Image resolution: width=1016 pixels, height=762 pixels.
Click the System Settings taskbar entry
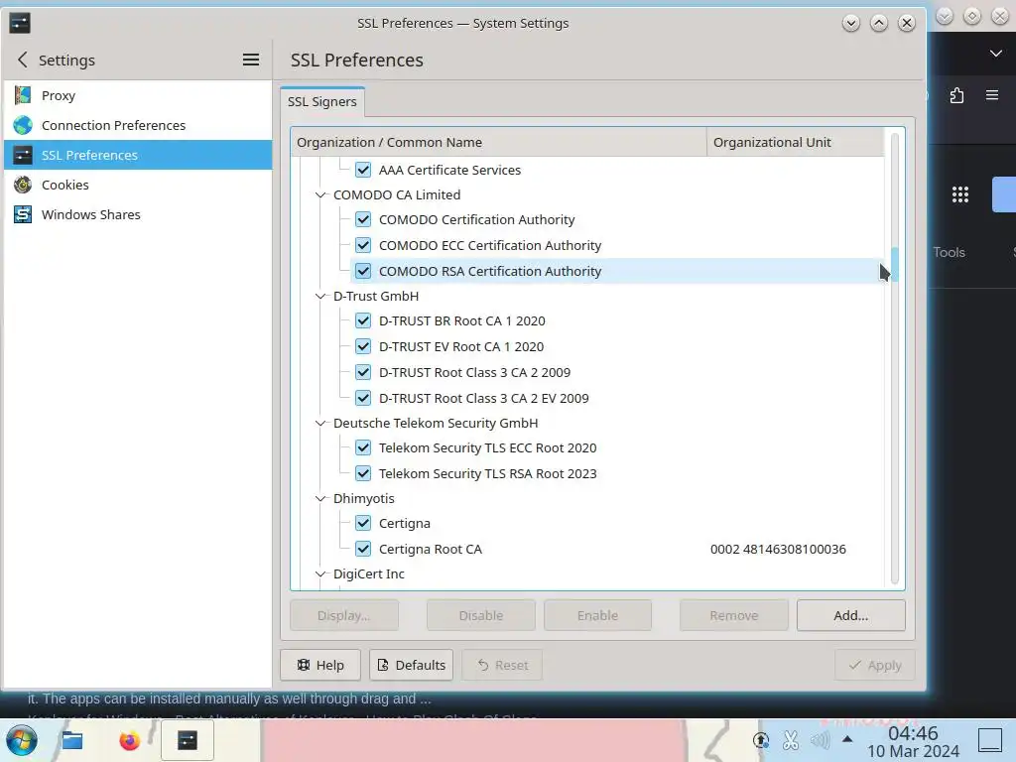pyautogui.click(x=188, y=740)
